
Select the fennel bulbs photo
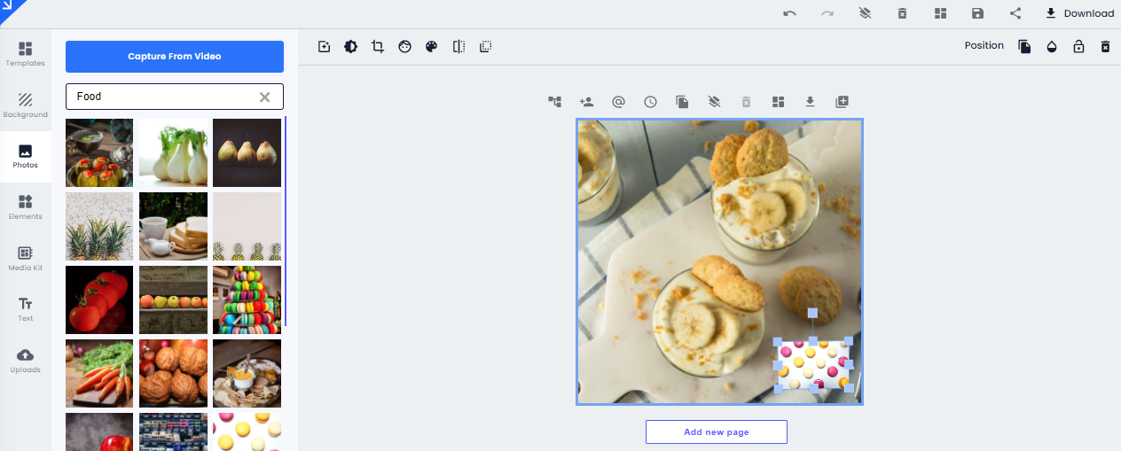pyautogui.click(x=173, y=152)
